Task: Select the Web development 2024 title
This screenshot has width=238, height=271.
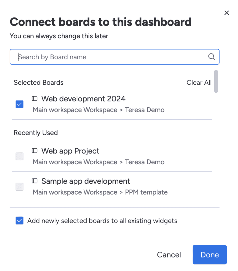Action: pos(83,99)
